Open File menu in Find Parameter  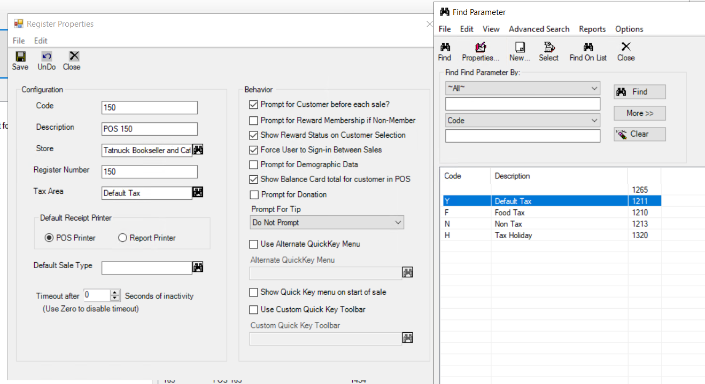pos(445,29)
